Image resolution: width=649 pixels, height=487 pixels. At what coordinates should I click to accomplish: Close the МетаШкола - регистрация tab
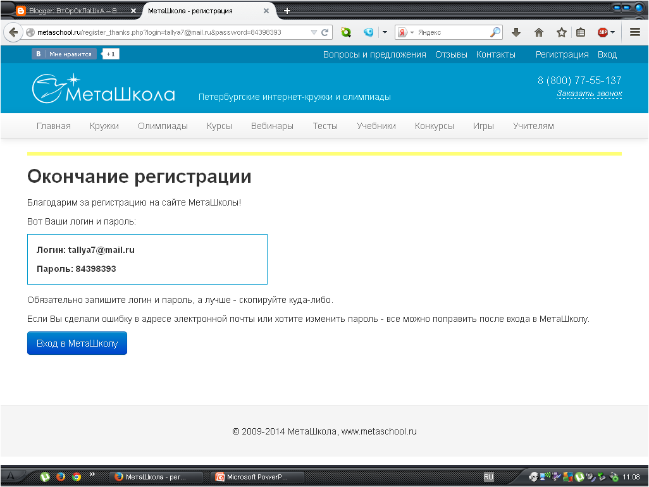point(266,11)
